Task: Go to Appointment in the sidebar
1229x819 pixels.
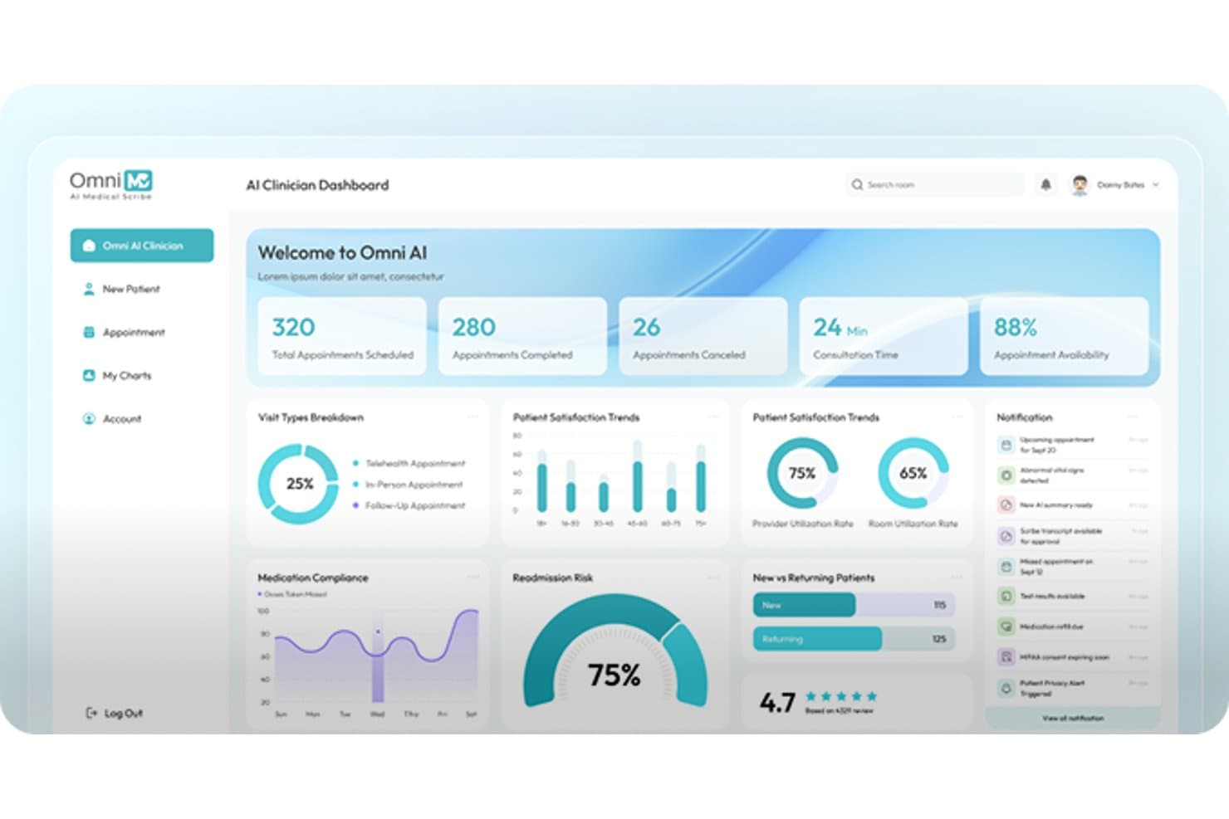Action: (x=124, y=332)
